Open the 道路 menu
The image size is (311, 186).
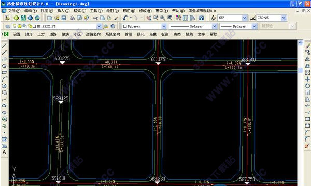click(x=53, y=34)
